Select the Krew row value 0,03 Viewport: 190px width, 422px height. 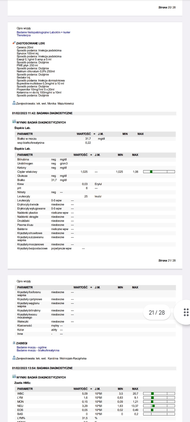tap(85, 184)
